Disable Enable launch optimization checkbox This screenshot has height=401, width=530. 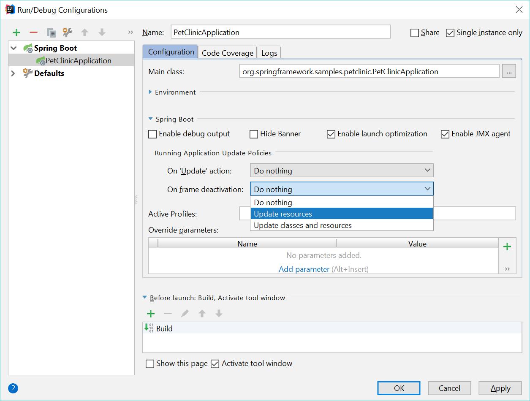coord(331,134)
